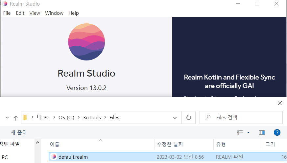Sort by 이름 column header
287x163 pixels.
tap(55, 144)
